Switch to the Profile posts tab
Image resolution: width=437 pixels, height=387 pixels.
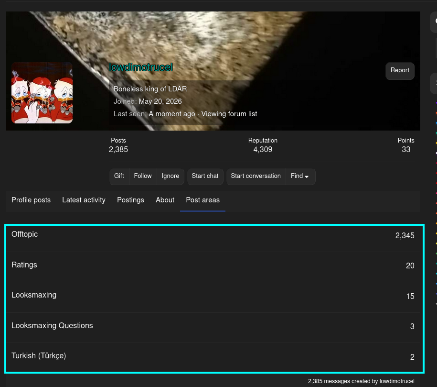[x=31, y=200]
